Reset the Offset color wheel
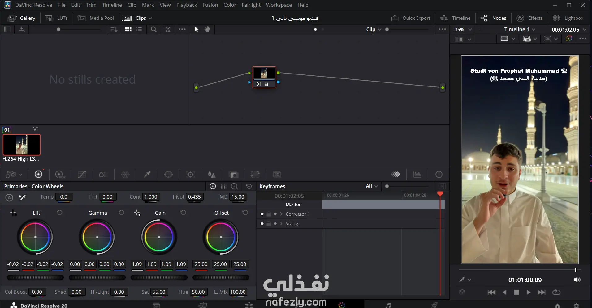 [x=245, y=213]
